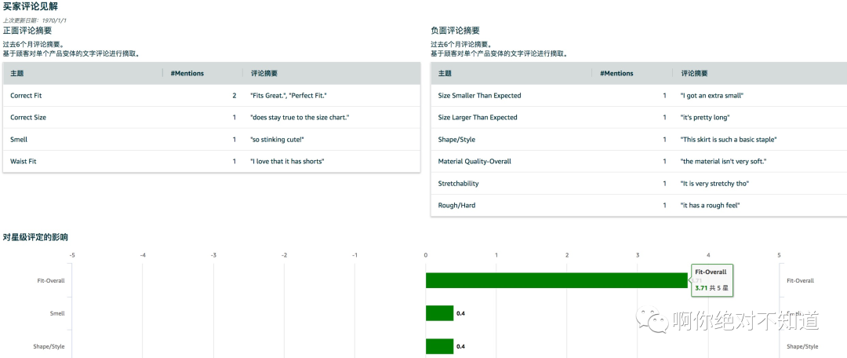Click the Fit-Overall 3.71 star tooltip

point(711,280)
